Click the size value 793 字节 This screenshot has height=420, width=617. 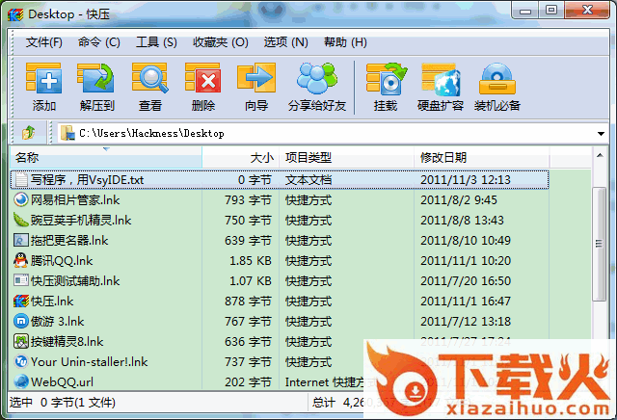[248, 200]
